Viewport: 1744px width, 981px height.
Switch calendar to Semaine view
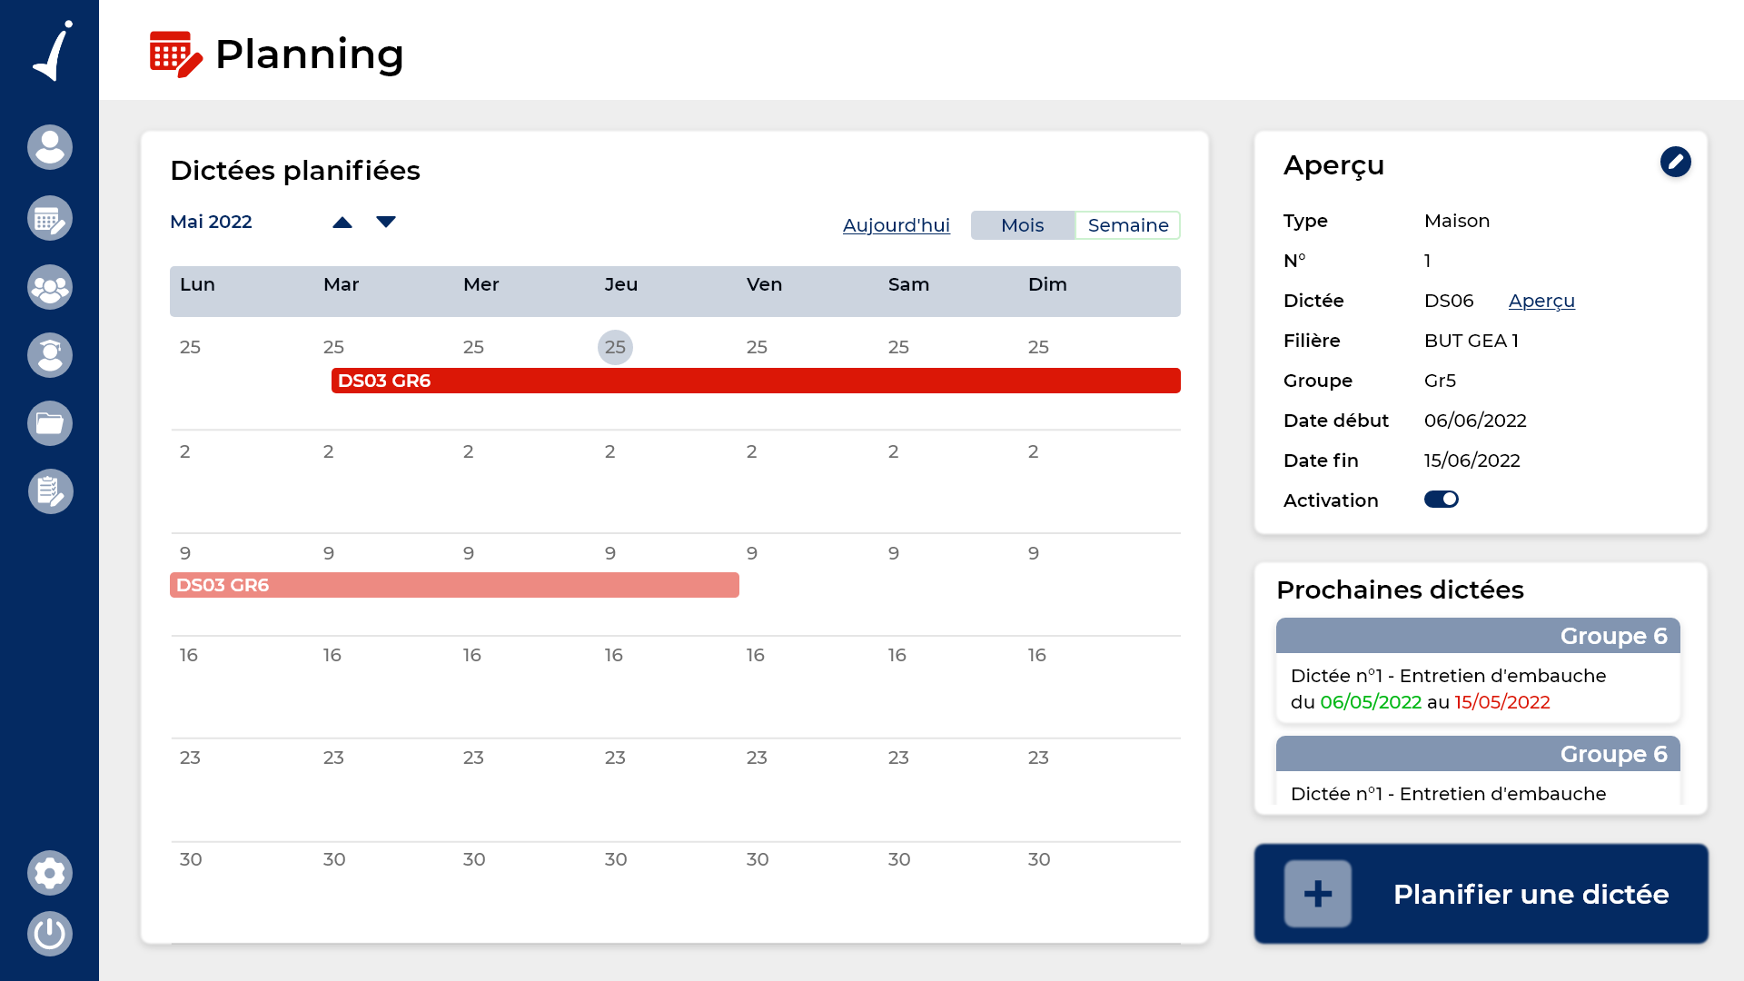1127,225
